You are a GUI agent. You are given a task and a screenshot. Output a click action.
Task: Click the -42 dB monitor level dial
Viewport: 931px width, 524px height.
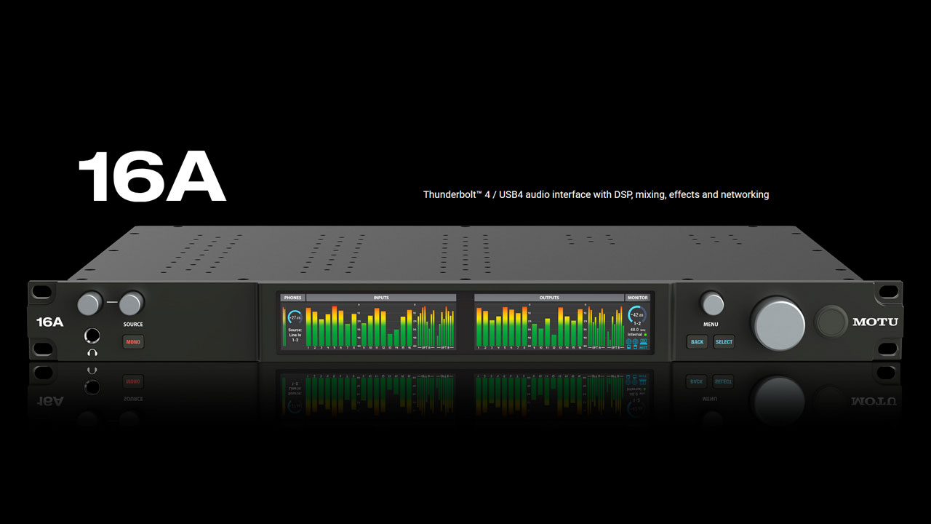pos(636,315)
